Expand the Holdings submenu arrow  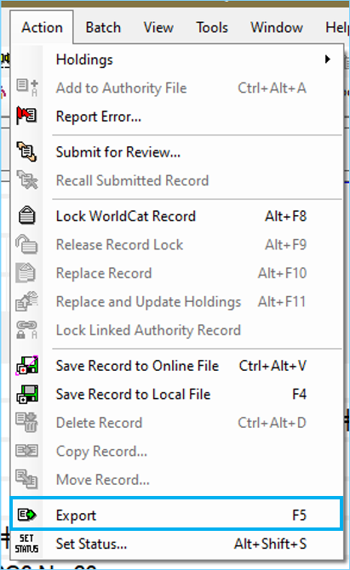click(x=328, y=59)
